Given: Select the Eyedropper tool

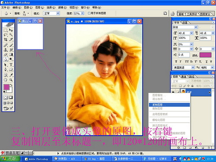Looking at the screenshot, I should (x=11, y=75).
